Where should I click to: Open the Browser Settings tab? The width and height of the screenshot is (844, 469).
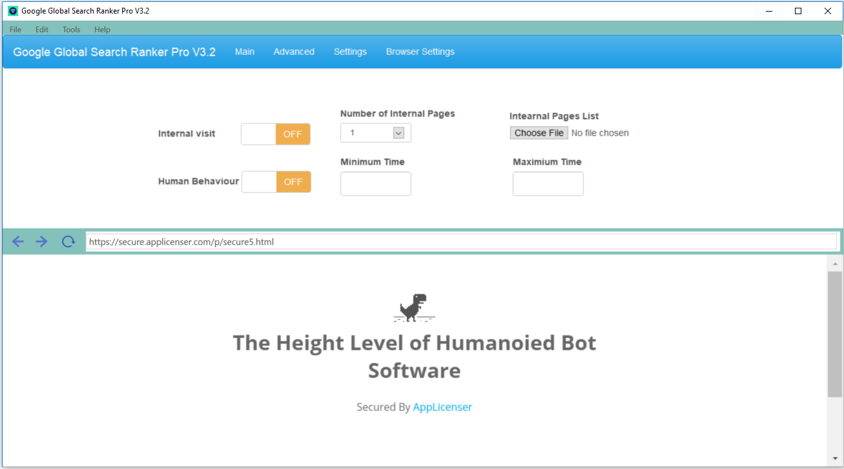click(420, 52)
